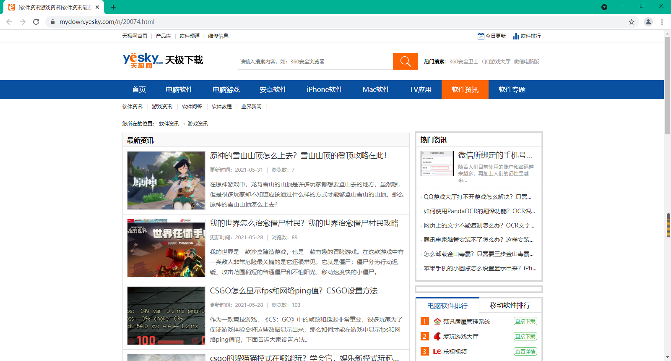Open the CSGO fps article thumbnail
Image resolution: width=671 pixels, height=361 pixels.
tap(166, 316)
